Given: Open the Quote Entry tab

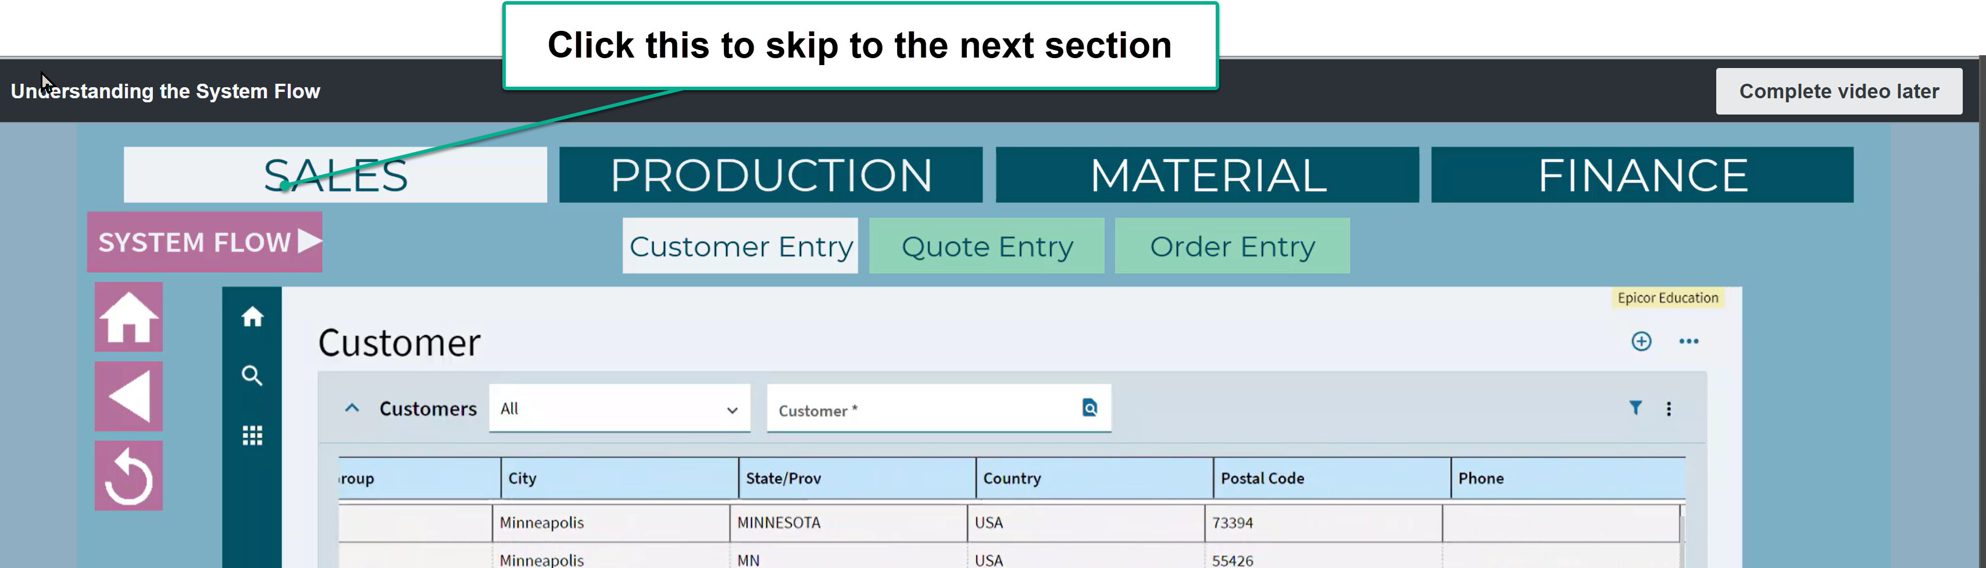Looking at the screenshot, I should (987, 246).
